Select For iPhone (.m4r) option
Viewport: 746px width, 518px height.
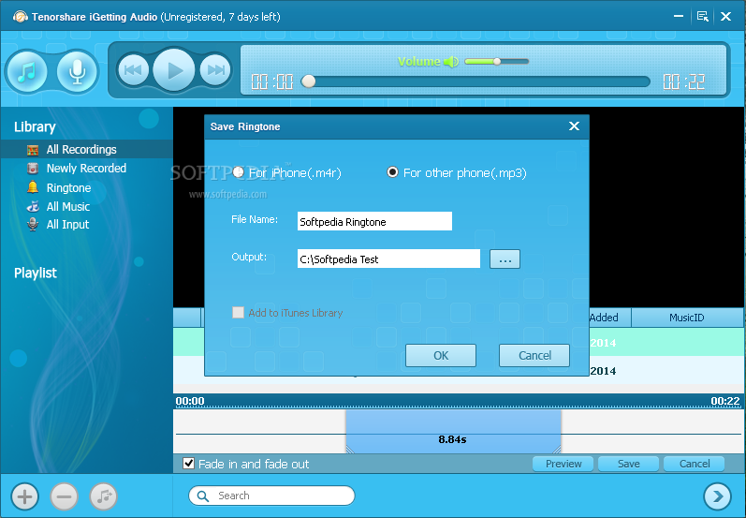239,172
